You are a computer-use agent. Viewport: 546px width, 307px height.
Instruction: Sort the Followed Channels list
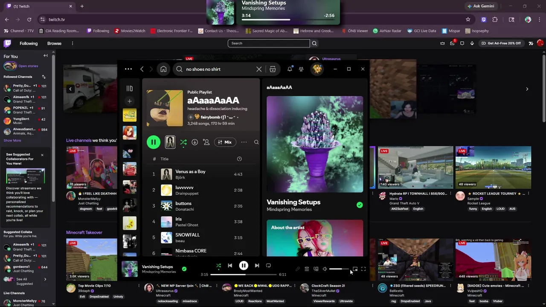[x=44, y=77]
